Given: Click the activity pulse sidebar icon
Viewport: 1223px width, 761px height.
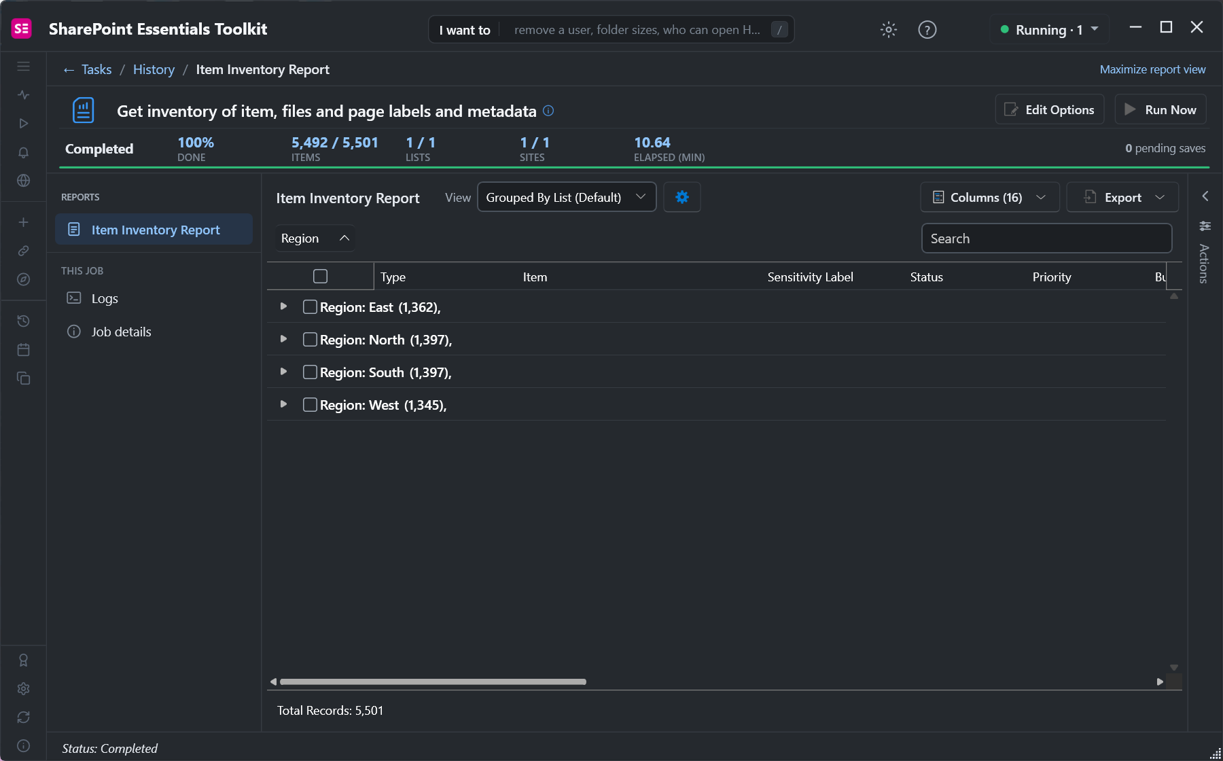Looking at the screenshot, I should coord(23,95).
